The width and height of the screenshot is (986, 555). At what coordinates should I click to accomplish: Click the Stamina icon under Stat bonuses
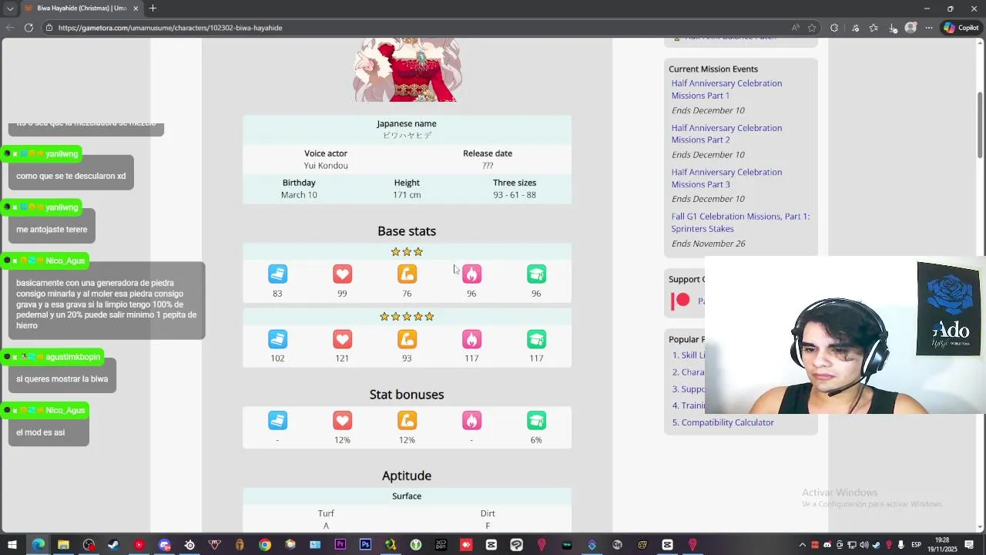coord(342,420)
